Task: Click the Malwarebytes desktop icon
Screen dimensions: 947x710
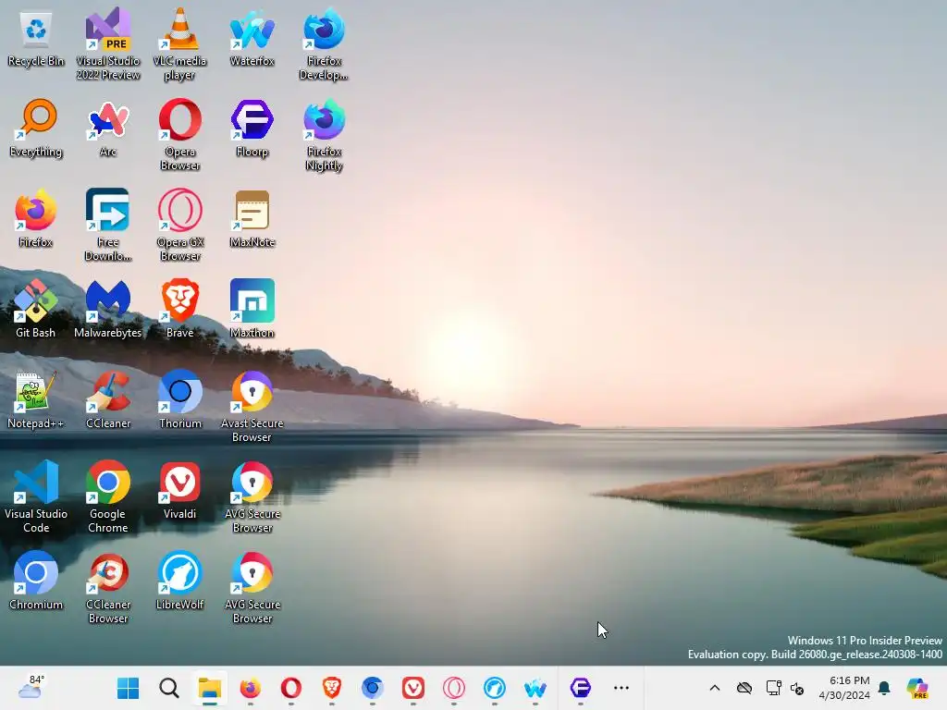Action: tap(108, 309)
